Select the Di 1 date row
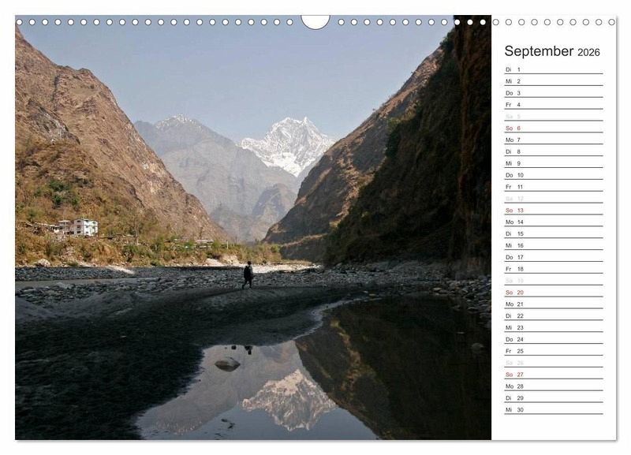Viewport: 631px width, 455px height. click(554, 69)
